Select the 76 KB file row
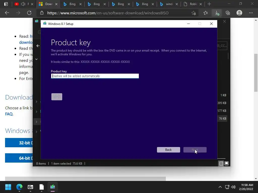This screenshot has height=193, width=258. pyautogui.click(x=222, y=119)
